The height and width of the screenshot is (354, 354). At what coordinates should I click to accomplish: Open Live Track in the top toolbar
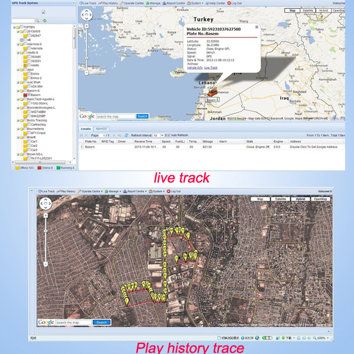[x=88, y=3]
